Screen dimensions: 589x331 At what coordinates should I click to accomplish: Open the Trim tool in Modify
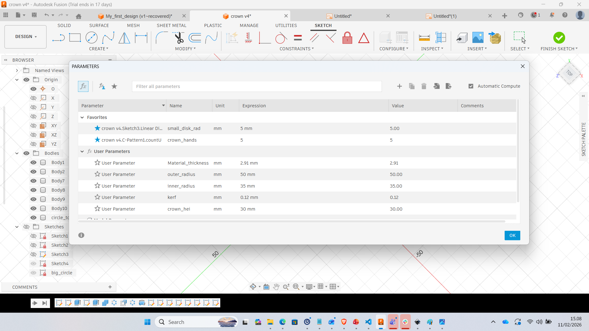(179, 37)
